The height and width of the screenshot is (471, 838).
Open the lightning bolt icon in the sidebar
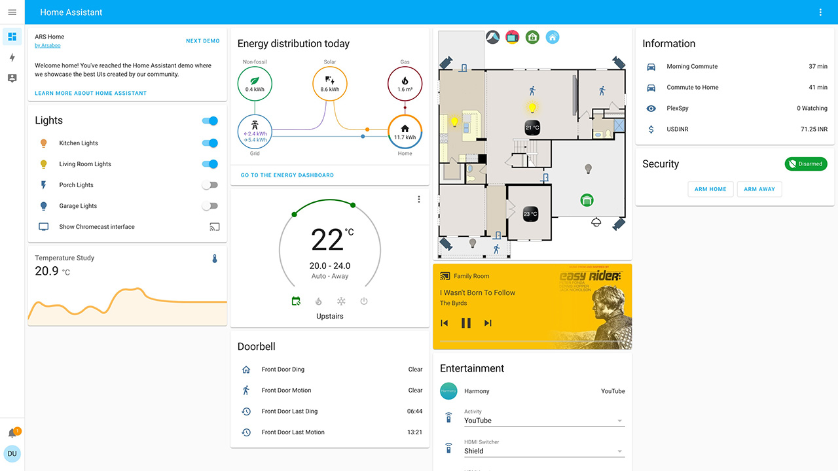12,58
